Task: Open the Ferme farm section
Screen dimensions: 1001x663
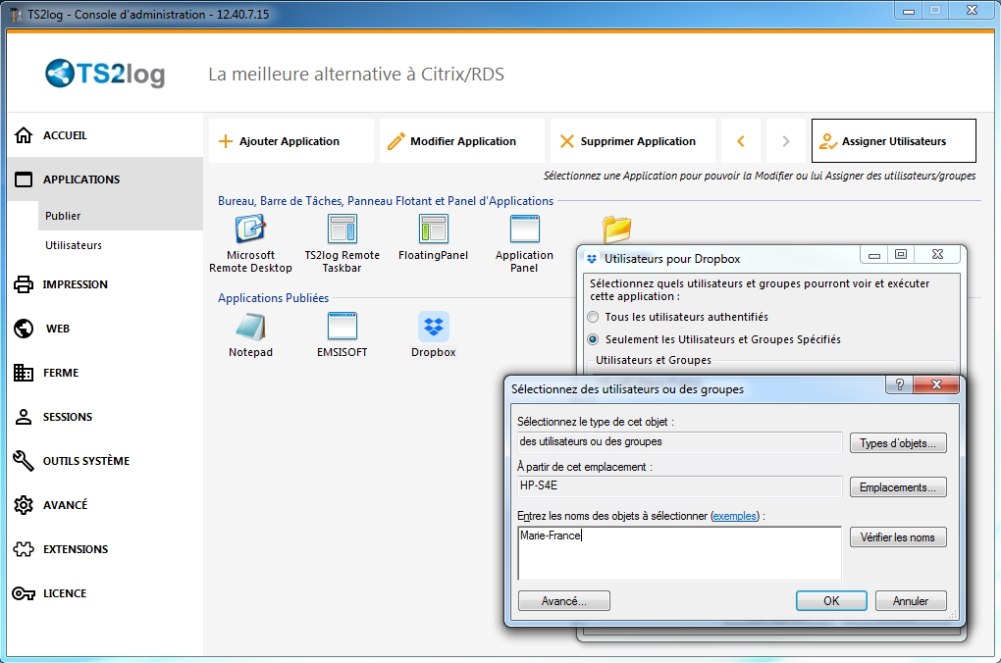Action: click(105, 373)
